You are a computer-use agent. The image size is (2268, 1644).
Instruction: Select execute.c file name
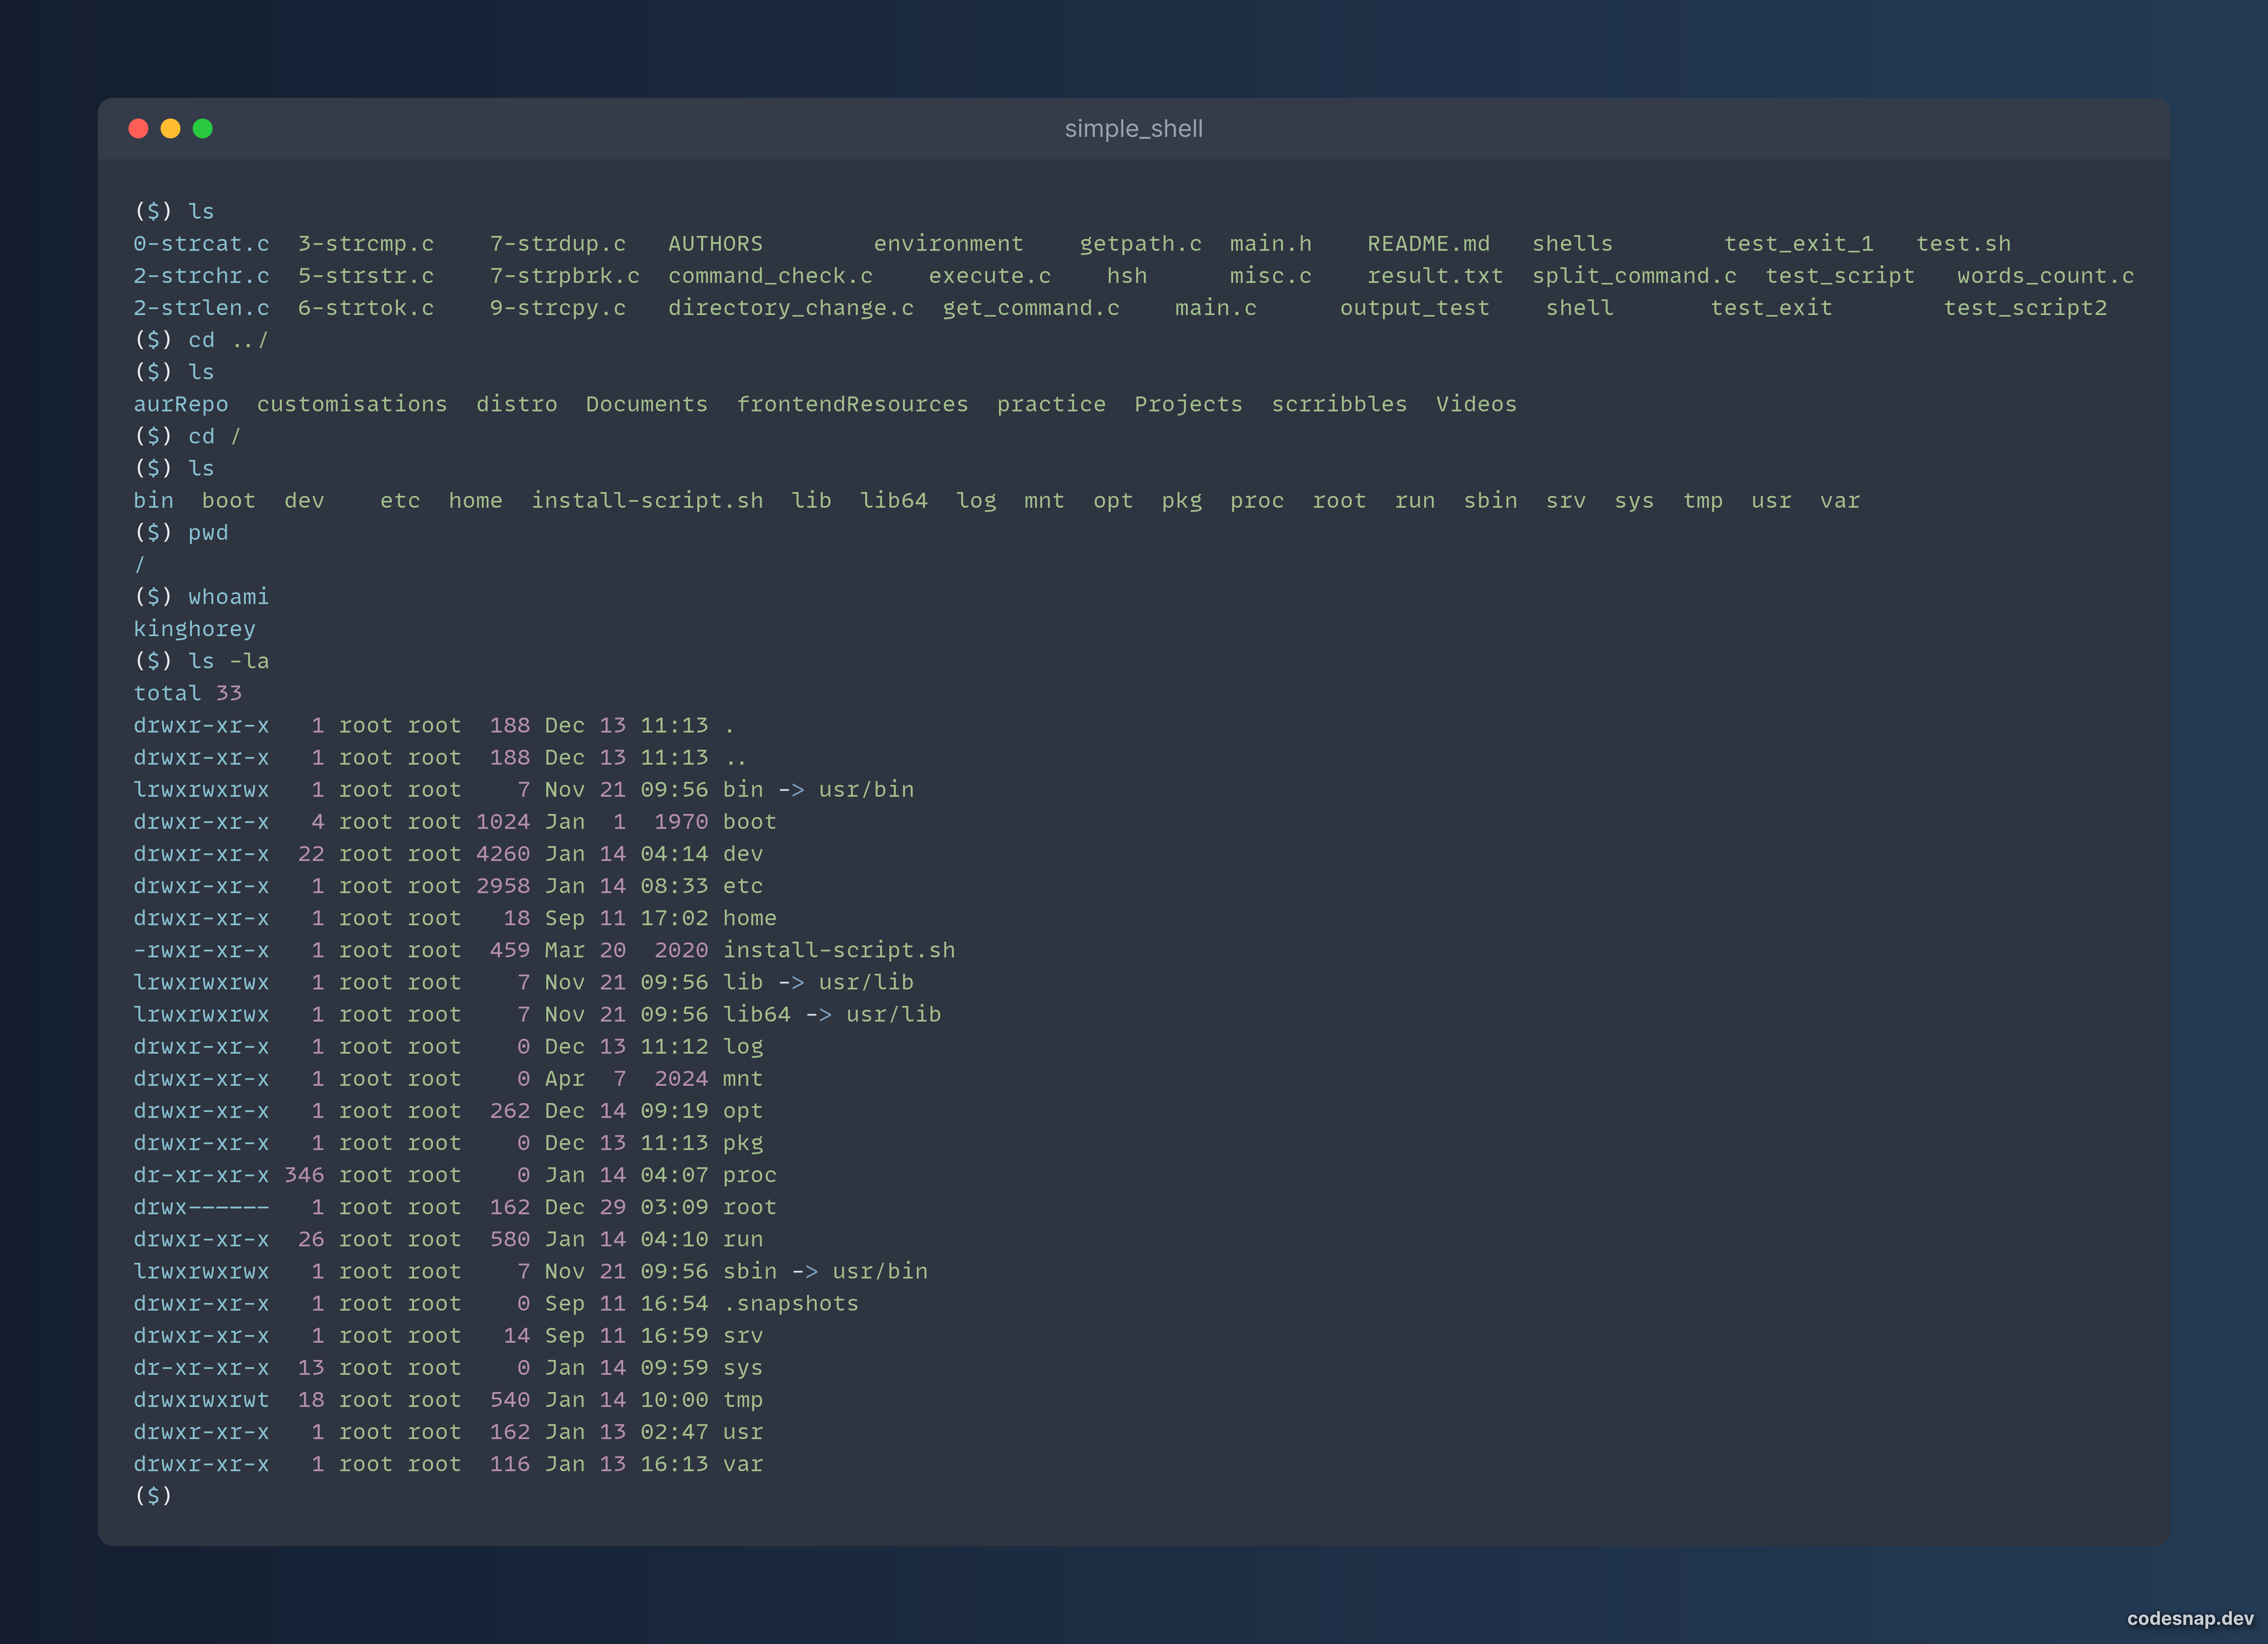pos(989,276)
